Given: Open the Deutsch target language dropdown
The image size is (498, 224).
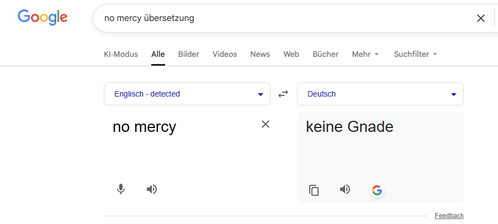Looking at the screenshot, I should (x=380, y=94).
